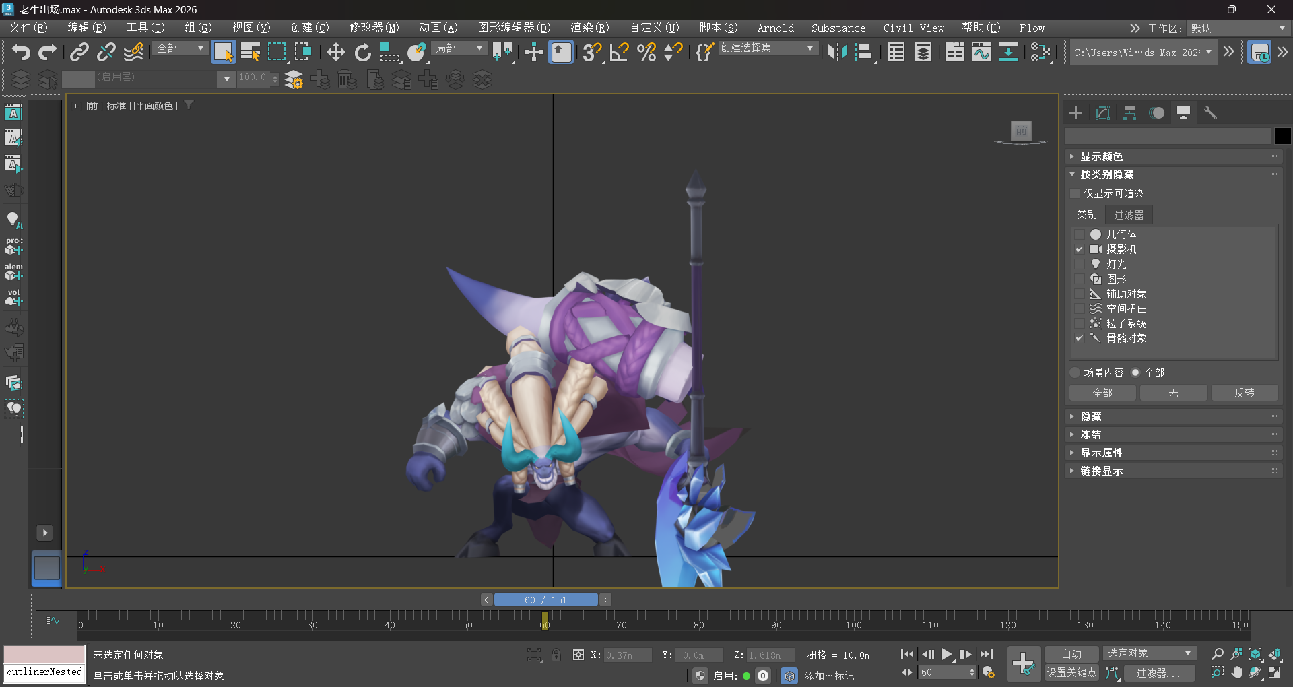Toggle the selection lock padlock icon
The width and height of the screenshot is (1293, 687).
click(x=556, y=655)
